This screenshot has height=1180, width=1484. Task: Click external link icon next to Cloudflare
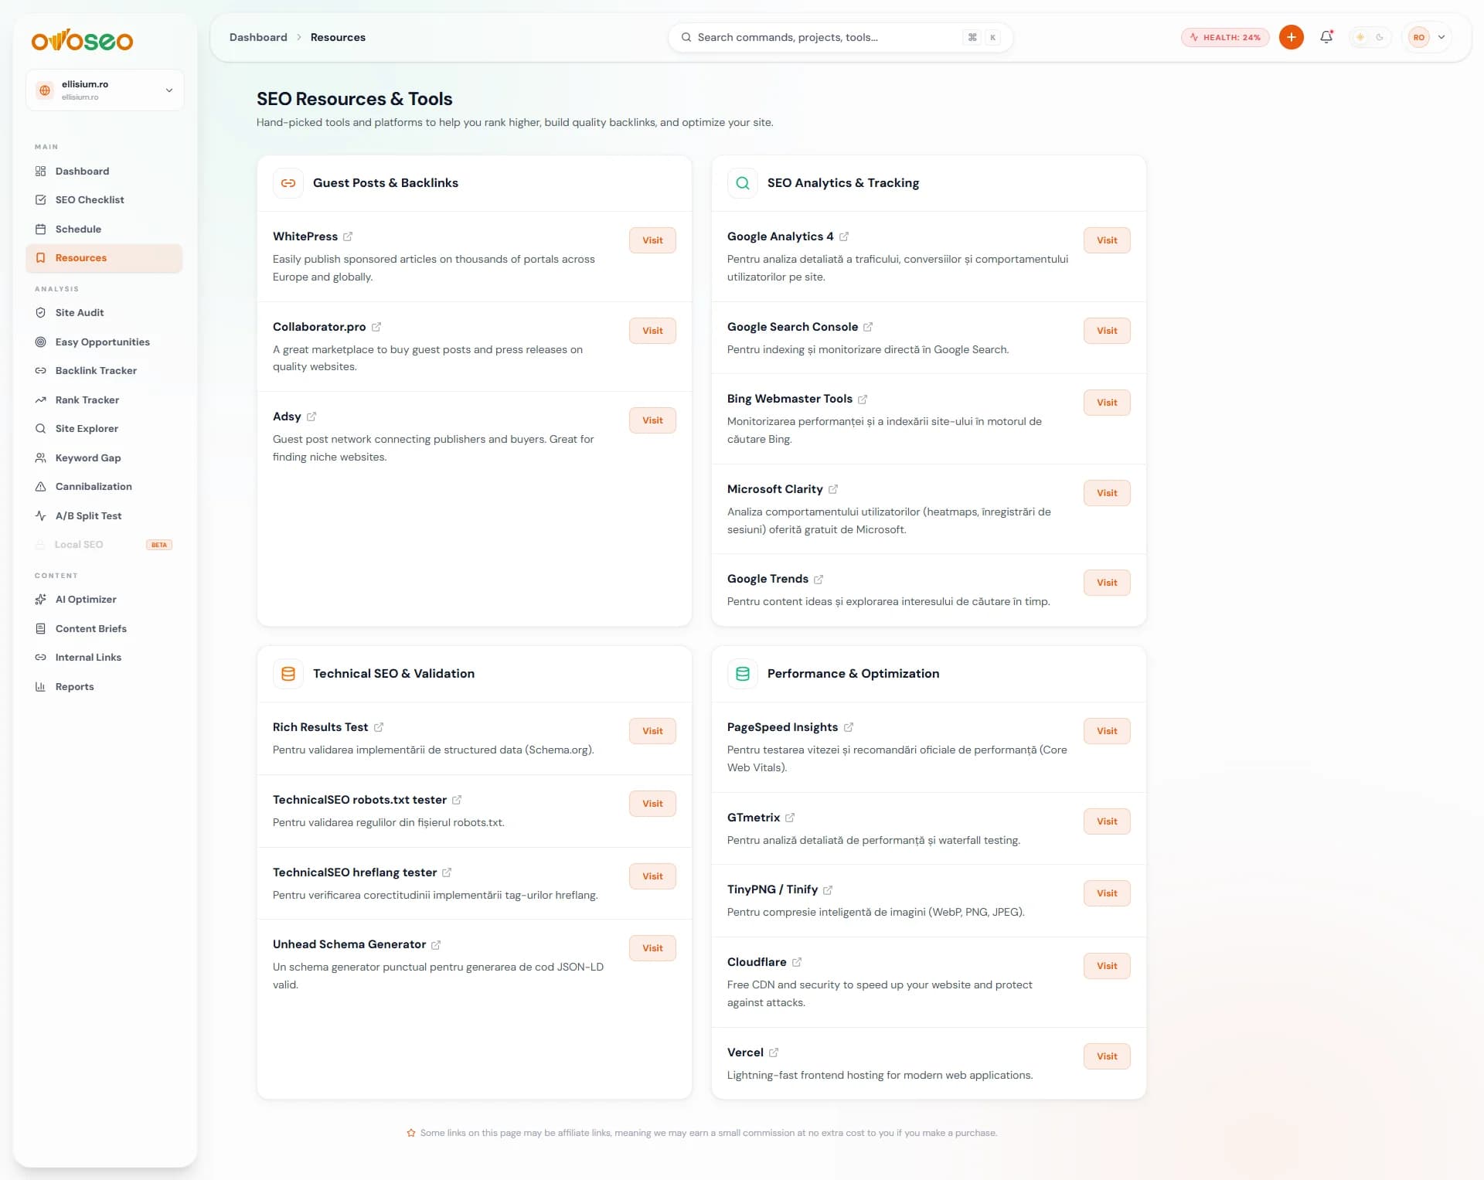point(797,962)
